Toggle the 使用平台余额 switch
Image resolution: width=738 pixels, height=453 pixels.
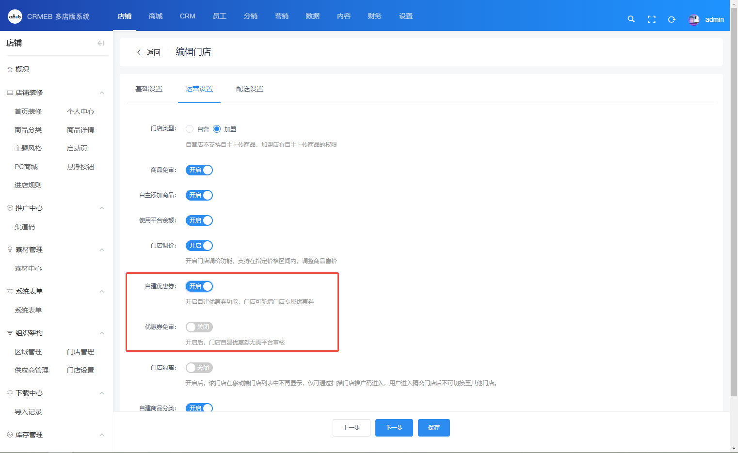tap(199, 220)
